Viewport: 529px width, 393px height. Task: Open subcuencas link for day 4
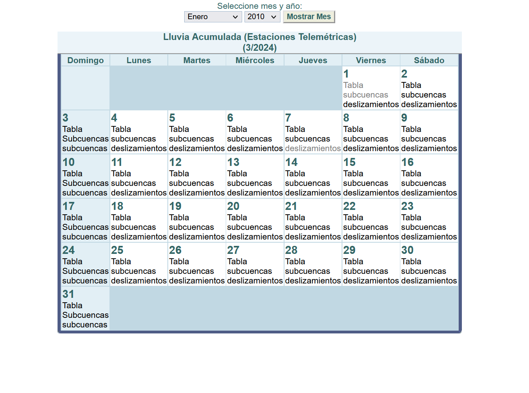(133, 139)
